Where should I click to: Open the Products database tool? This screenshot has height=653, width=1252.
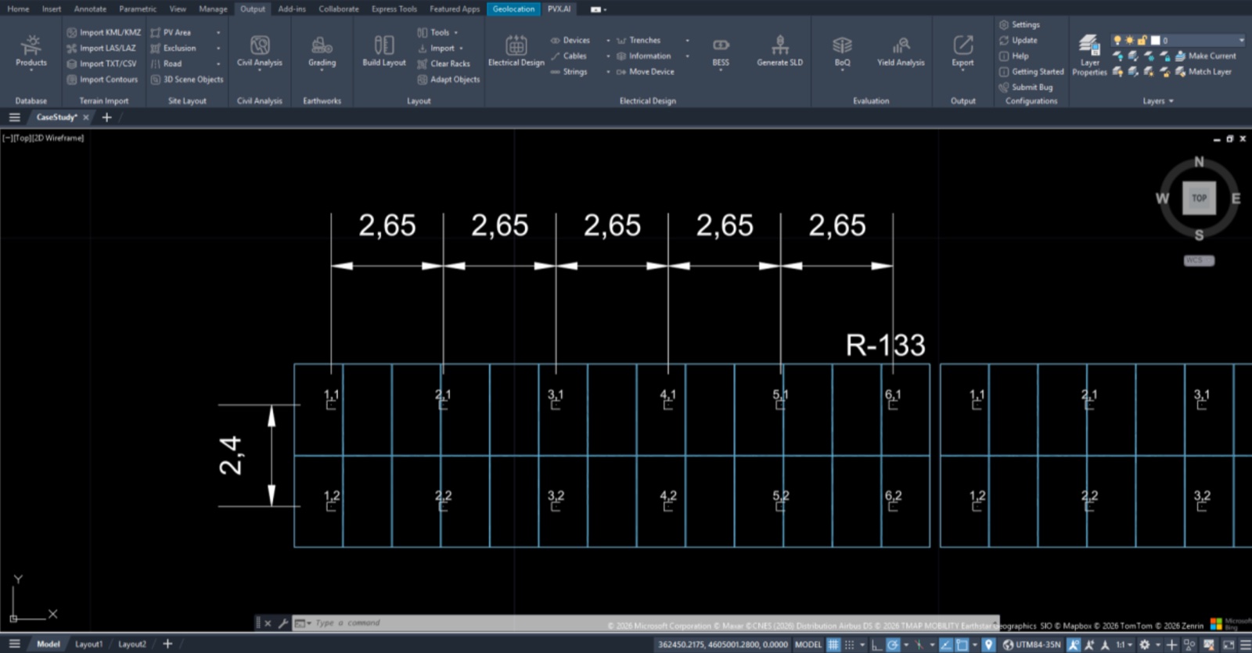pyautogui.click(x=31, y=52)
